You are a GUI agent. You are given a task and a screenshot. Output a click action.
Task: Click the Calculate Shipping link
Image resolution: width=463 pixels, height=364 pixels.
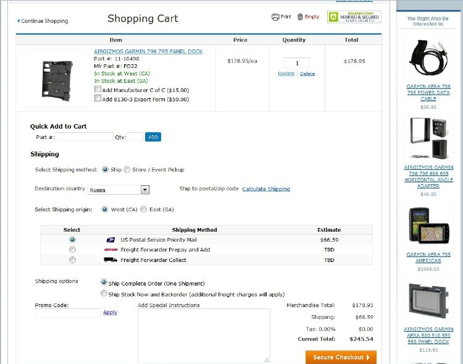click(266, 188)
